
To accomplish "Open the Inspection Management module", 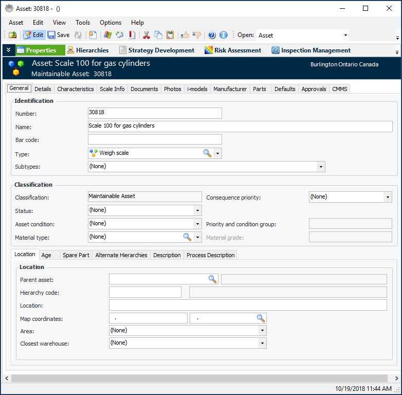I will point(311,50).
